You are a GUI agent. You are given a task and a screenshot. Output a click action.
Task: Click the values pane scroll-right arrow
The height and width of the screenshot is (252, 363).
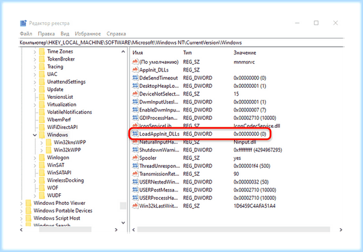tap(341, 230)
